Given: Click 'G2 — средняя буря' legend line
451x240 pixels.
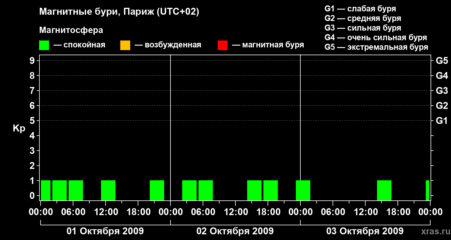Looking at the screenshot, I should tap(363, 18).
